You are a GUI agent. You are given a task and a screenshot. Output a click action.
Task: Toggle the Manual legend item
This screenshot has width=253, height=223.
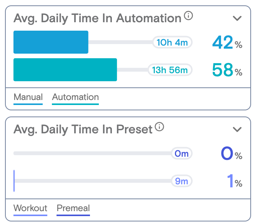coord(28,98)
